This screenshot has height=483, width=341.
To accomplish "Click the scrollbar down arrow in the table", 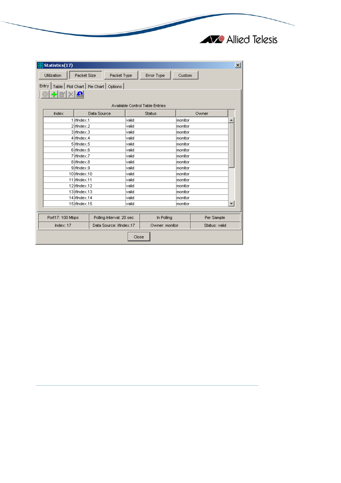I will pyautogui.click(x=231, y=204).
